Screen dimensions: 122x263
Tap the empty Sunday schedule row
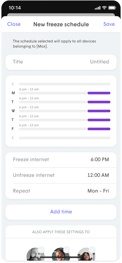64,84
